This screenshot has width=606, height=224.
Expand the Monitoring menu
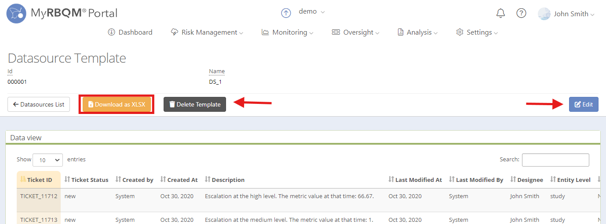pyautogui.click(x=288, y=32)
